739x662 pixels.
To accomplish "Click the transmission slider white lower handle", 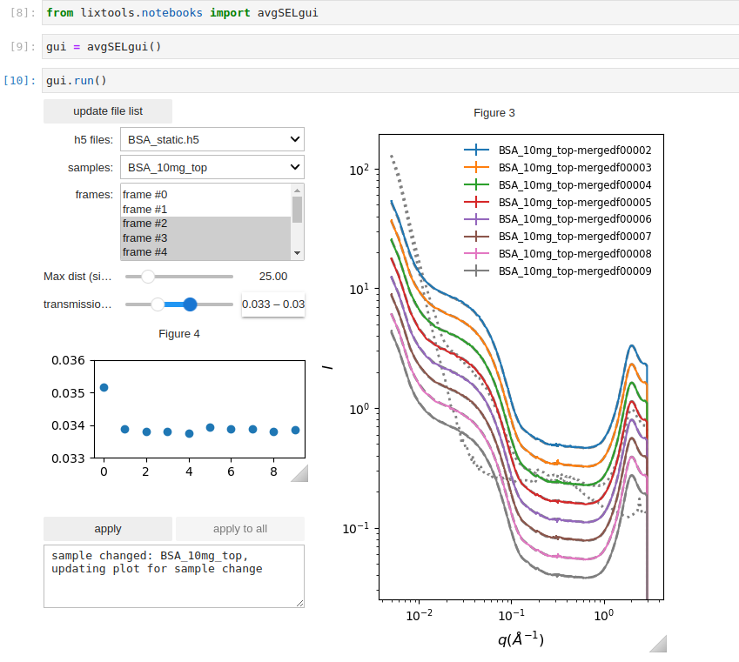I will (x=158, y=304).
